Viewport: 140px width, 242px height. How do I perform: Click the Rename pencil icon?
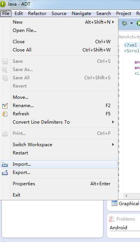point(5,106)
